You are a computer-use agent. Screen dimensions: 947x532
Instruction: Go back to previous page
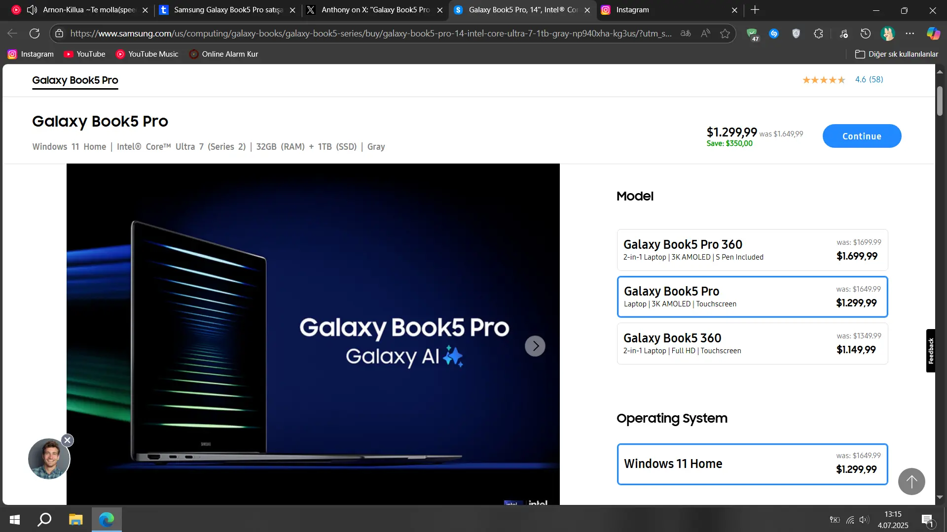click(x=12, y=33)
